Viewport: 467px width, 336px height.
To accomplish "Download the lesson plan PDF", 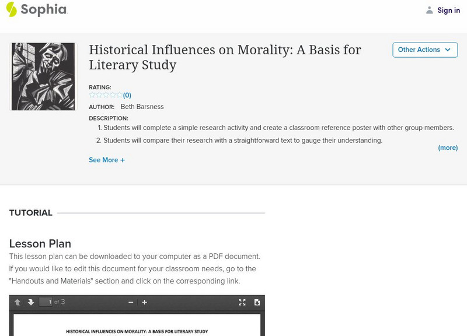I will [x=257, y=302].
